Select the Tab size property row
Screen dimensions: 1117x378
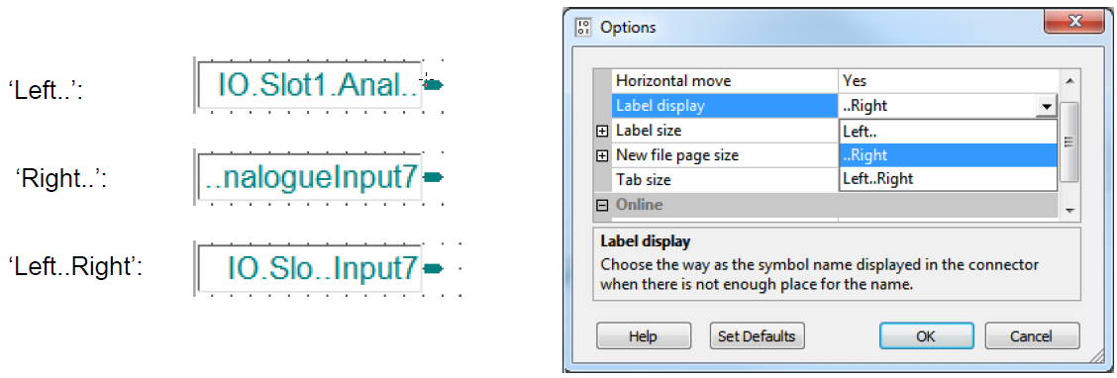[x=725, y=179]
